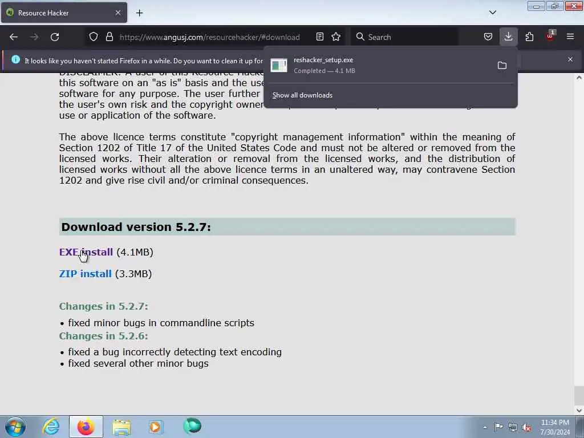Viewport: 584px width, 438px height.
Task: Open the green round taskbar application
Action: [192, 426]
